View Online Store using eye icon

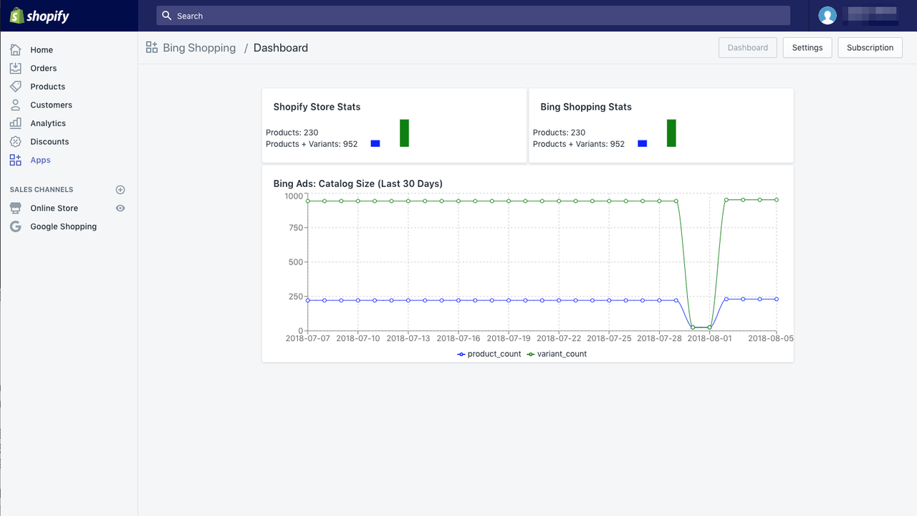coord(120,208)
